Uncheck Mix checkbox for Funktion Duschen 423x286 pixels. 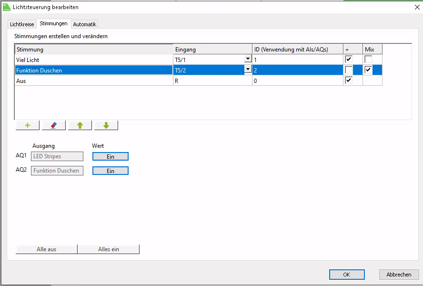point(368,70)
